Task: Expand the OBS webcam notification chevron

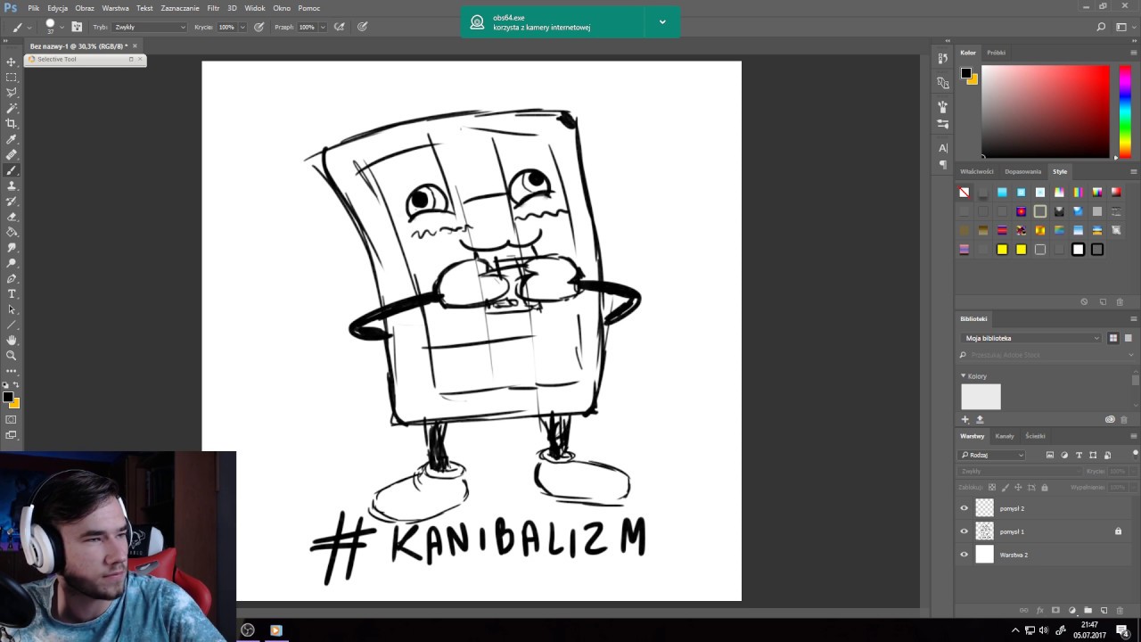Action: pyautogui.click(x=662, y=22)
